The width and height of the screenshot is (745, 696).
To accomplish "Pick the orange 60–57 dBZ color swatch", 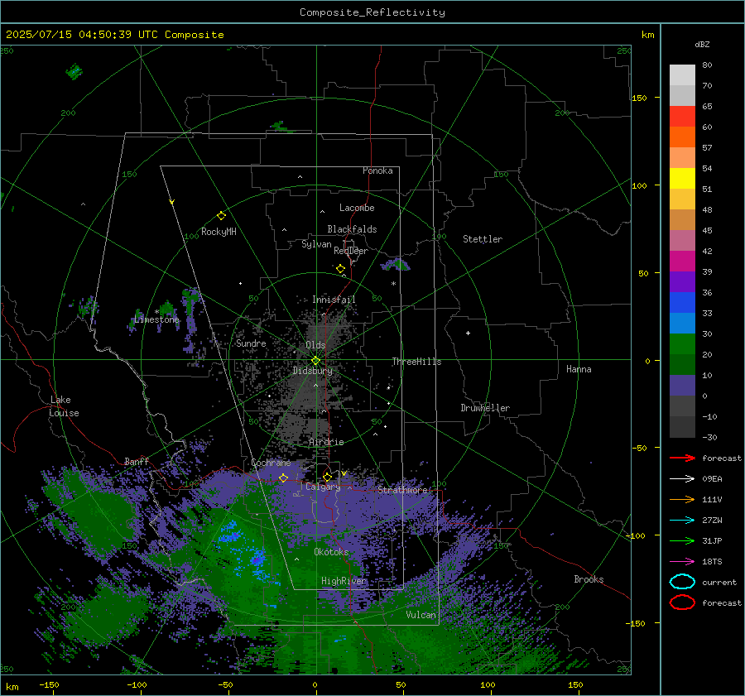I will 682,137.
